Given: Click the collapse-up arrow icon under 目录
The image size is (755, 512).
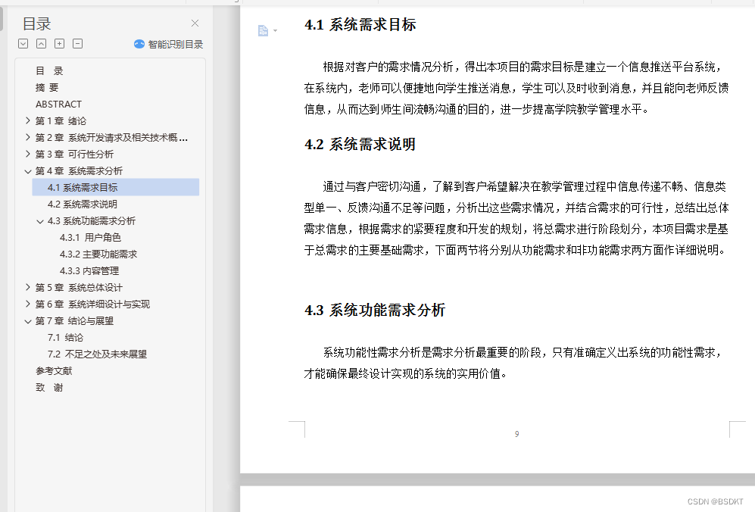Looking at the screenshot, I should [x=42, y=44].
